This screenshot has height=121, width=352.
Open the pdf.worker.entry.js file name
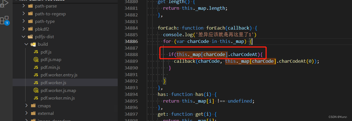[x=59, y=75]
